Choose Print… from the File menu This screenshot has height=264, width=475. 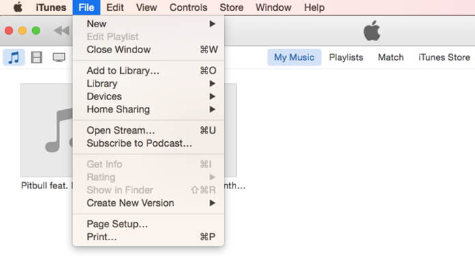click(x=149, y=237)
